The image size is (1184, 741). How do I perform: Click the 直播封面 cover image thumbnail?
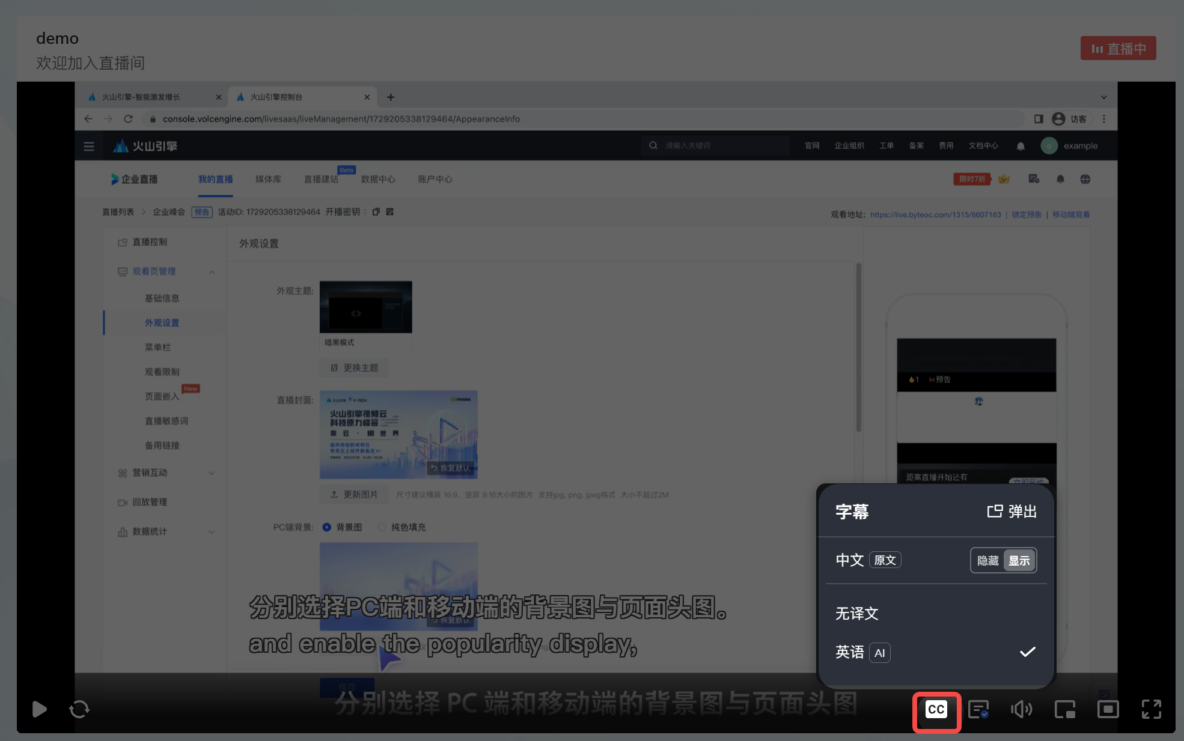click(x=398, y=434)
